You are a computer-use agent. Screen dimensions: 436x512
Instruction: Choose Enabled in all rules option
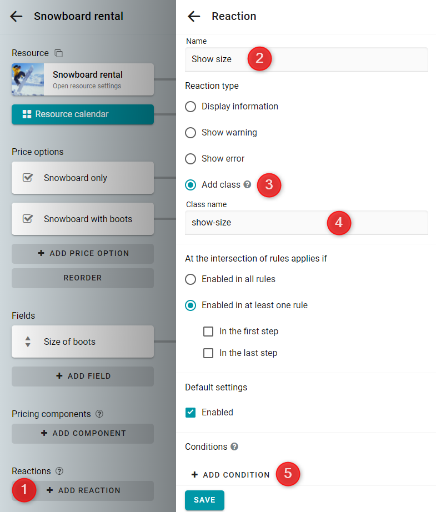pyautogui.click(x=191, y=279)
